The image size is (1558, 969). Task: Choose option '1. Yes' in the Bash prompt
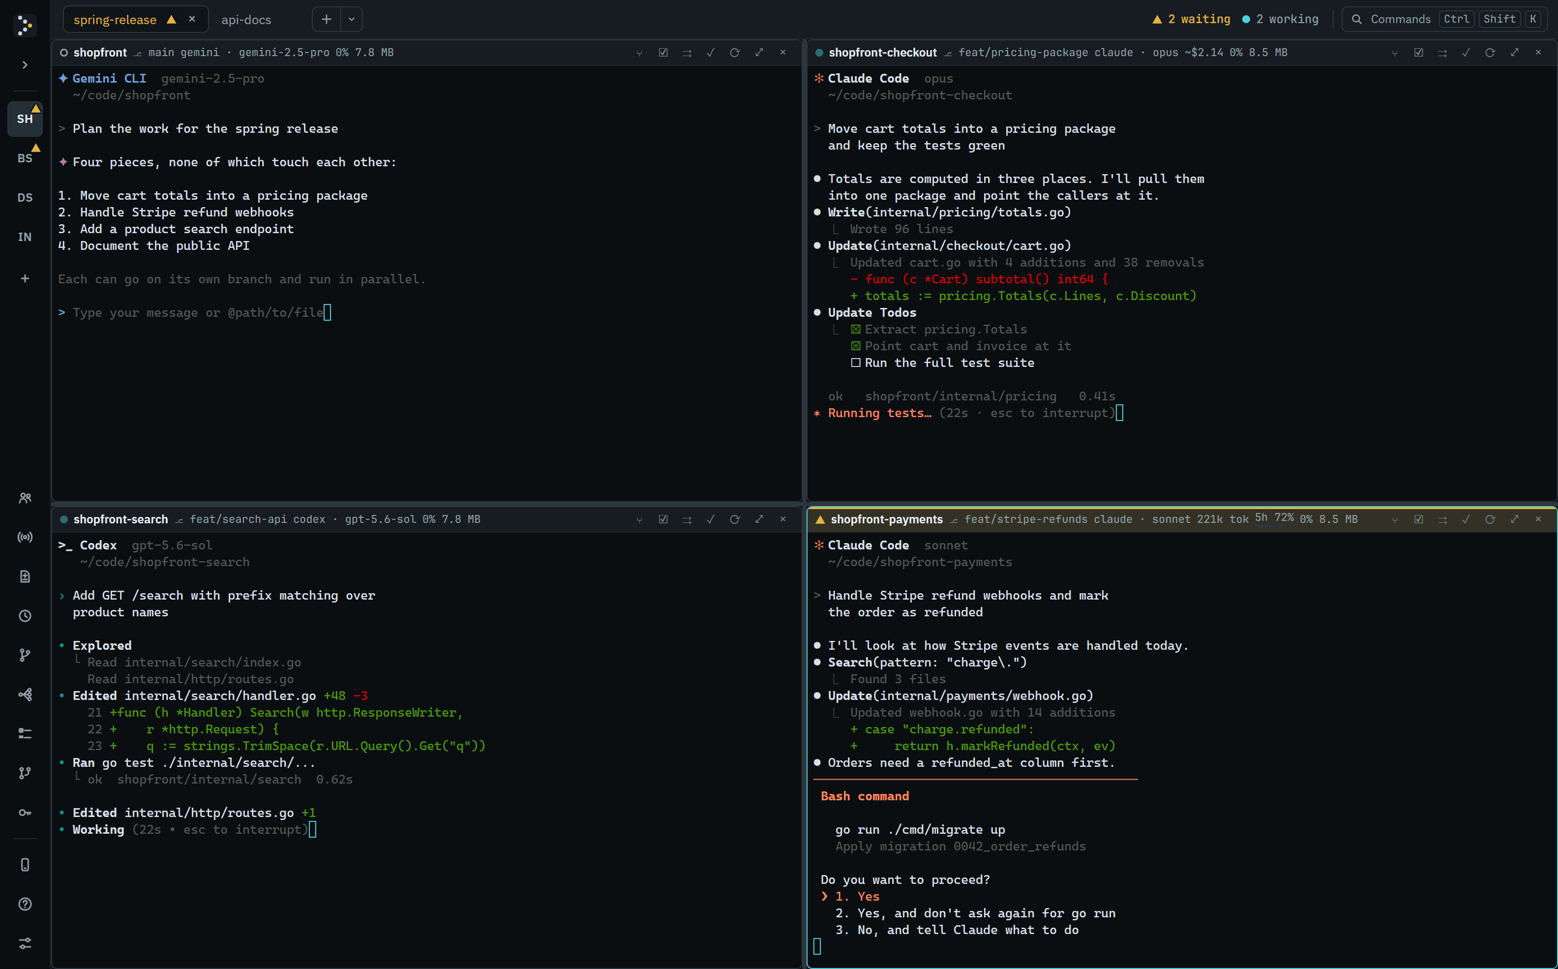(x=857, y=897)
